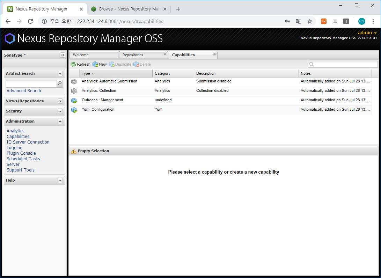Click the Delete capability button

(142, 64)
